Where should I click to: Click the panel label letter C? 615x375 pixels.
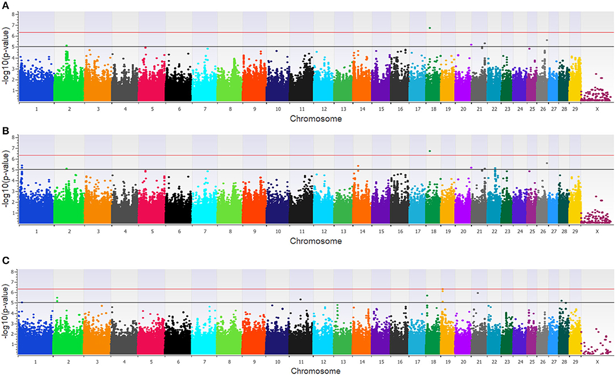point(6,261)
